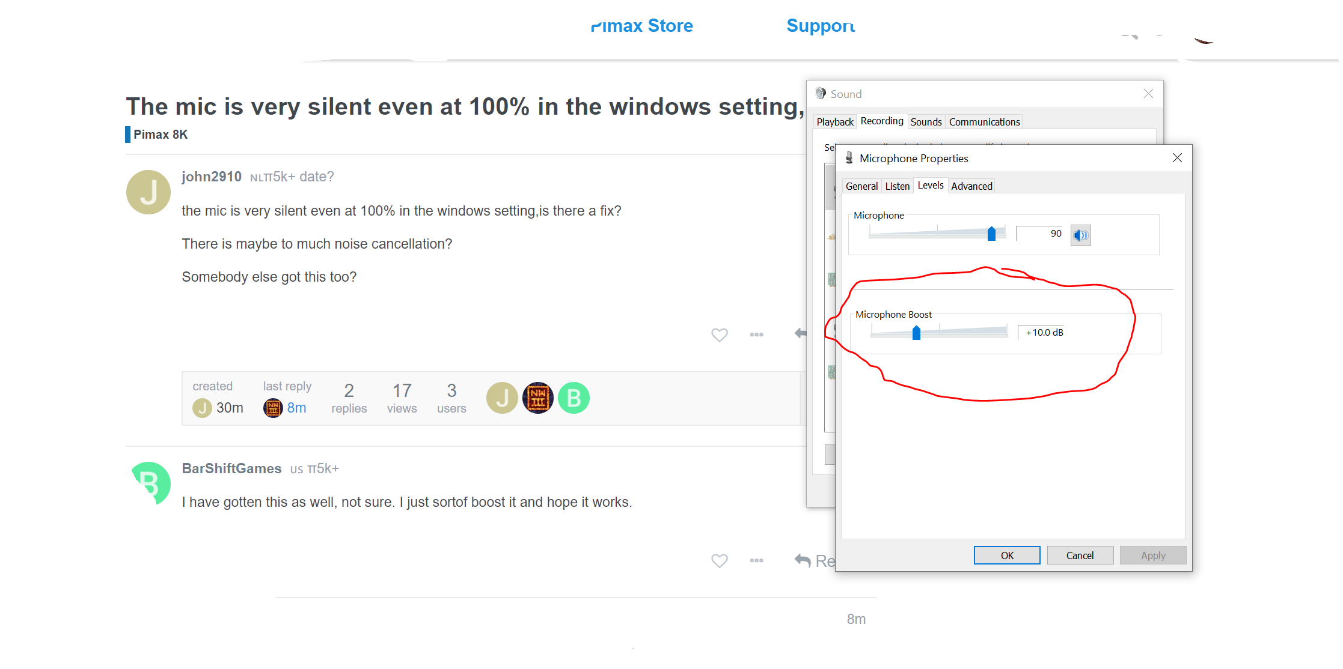Open more options on john2910's post

point(757,334)
